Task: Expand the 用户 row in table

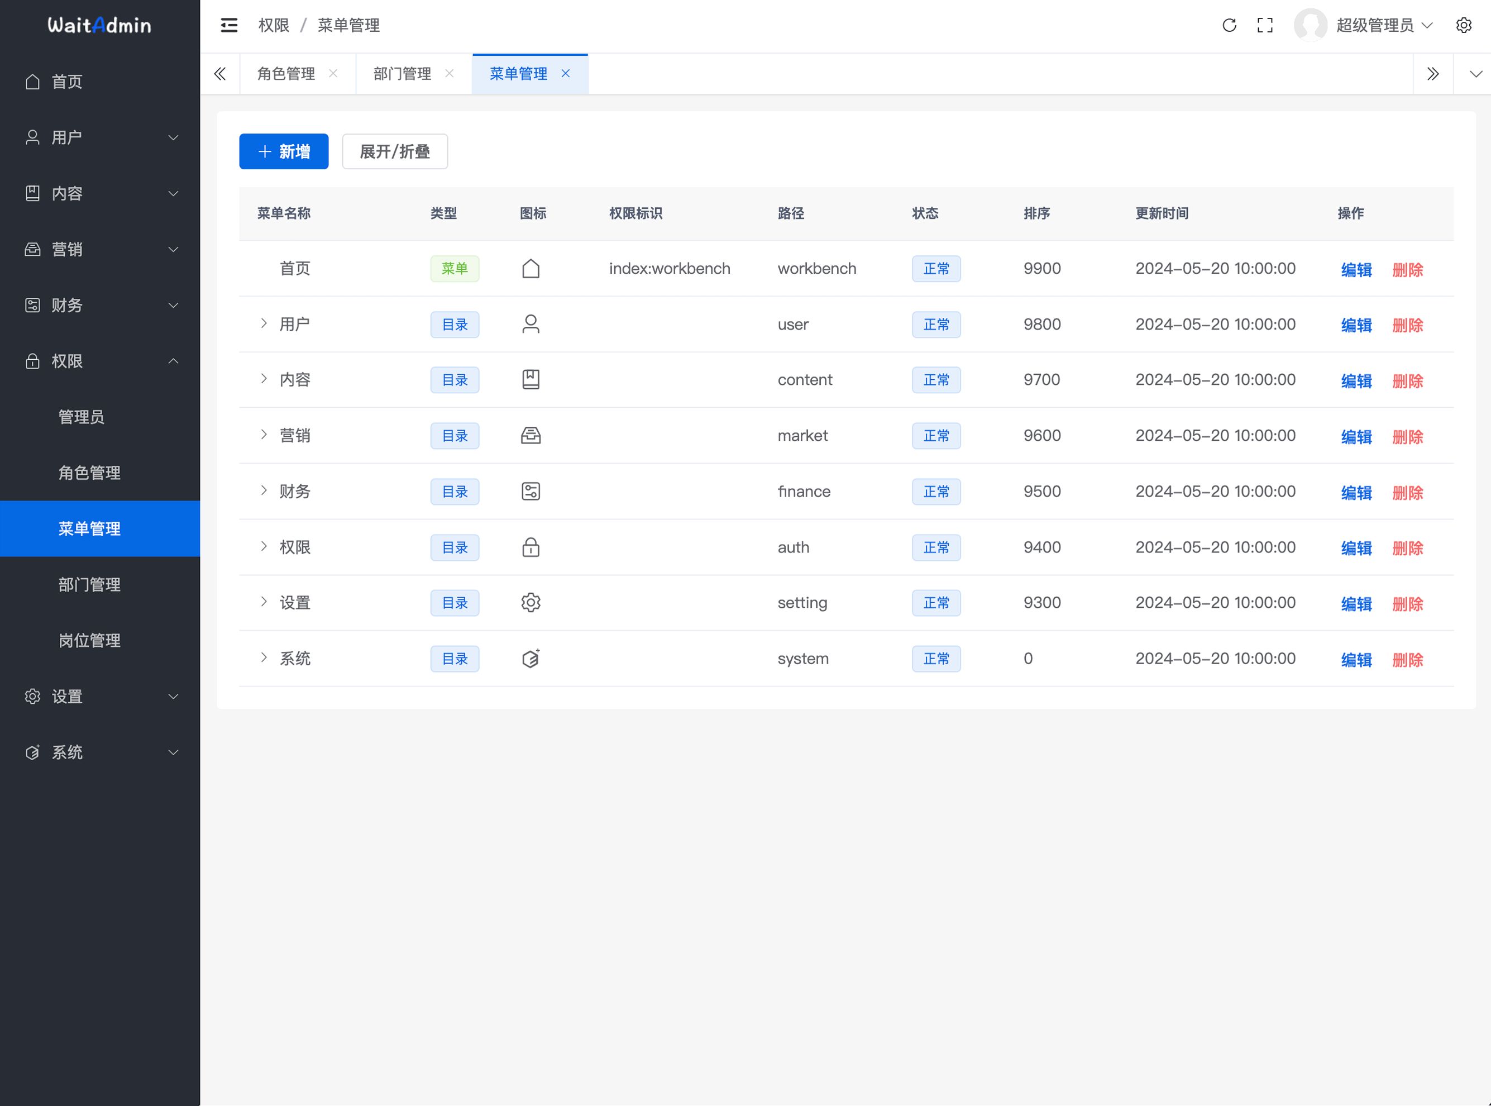Action: click(264, 324)
